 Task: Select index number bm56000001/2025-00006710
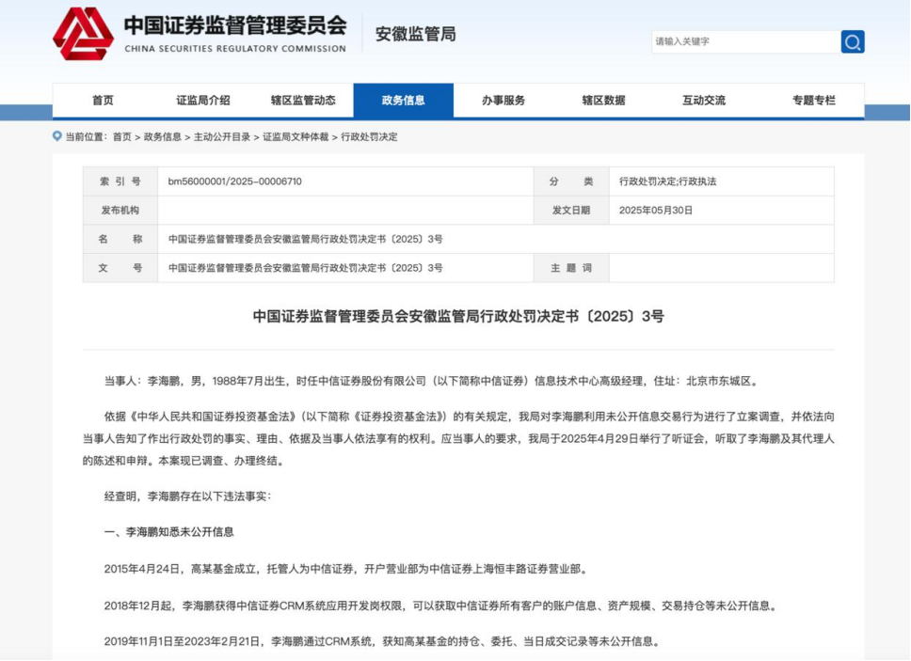[234, 181]
